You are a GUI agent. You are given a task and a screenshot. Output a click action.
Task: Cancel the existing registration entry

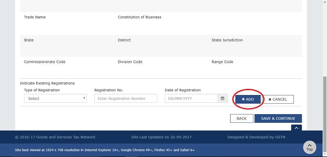coord(278,100)
